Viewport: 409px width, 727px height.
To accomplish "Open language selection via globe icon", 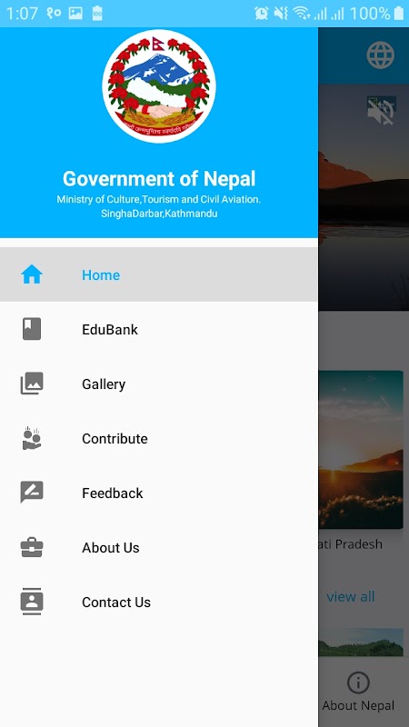I will (x=381, y=55).
